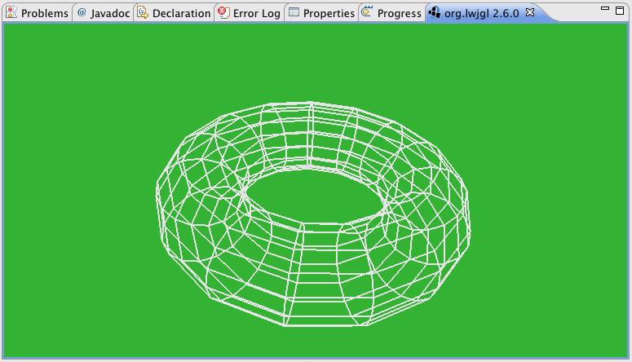Show the Error Log tab label
Screen dimensions: 632x362
coord(257,13)
